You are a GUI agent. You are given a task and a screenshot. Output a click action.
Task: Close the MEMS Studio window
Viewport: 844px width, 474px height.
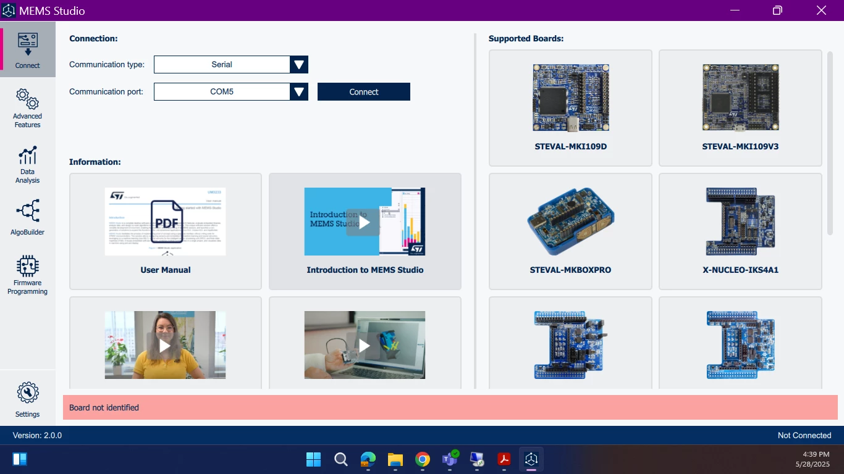821,10
